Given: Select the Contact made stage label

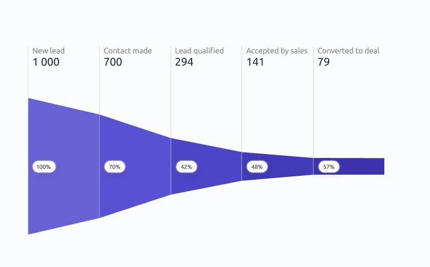Looking at the screenshot, I should tap(128, 51).
